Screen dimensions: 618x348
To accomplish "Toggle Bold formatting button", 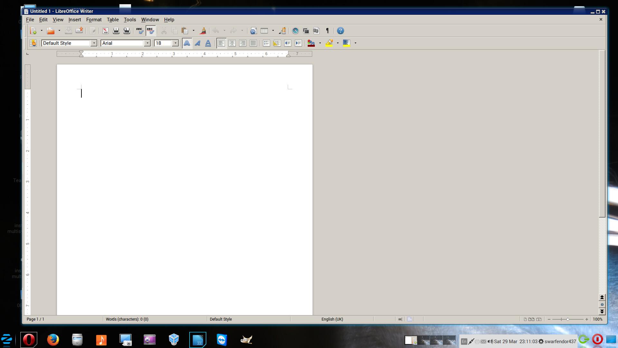I will tap(187, 43).
